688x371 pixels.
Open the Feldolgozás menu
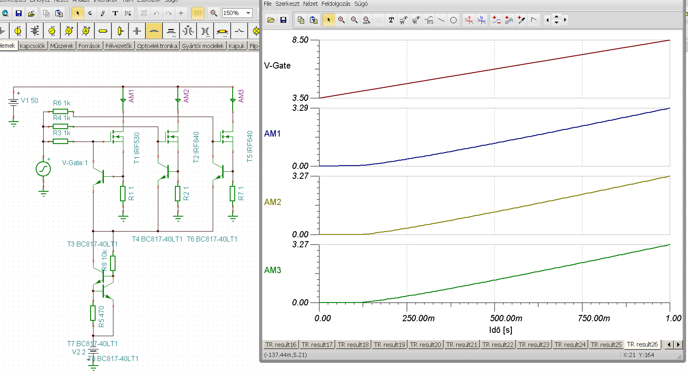coord(336,4)
